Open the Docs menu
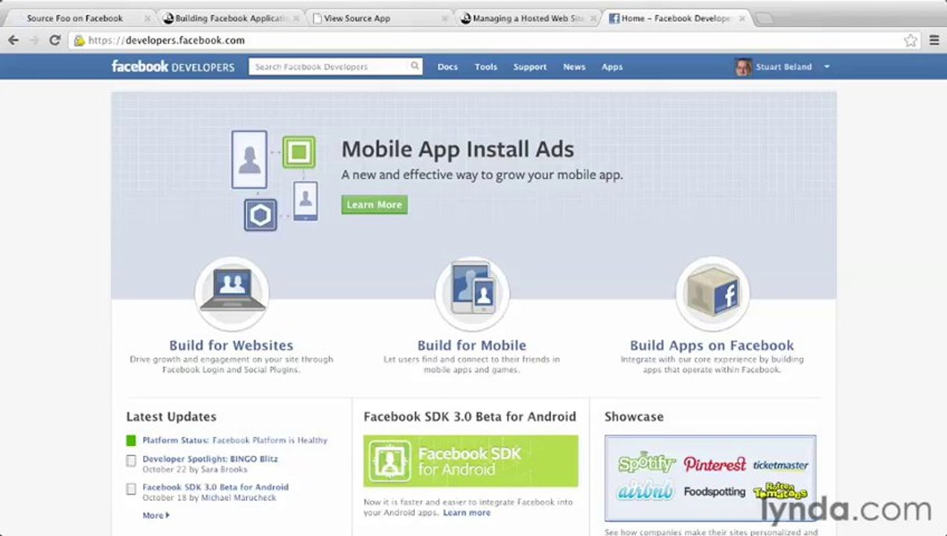Screen dimensions: 947x536 point(447,67)
